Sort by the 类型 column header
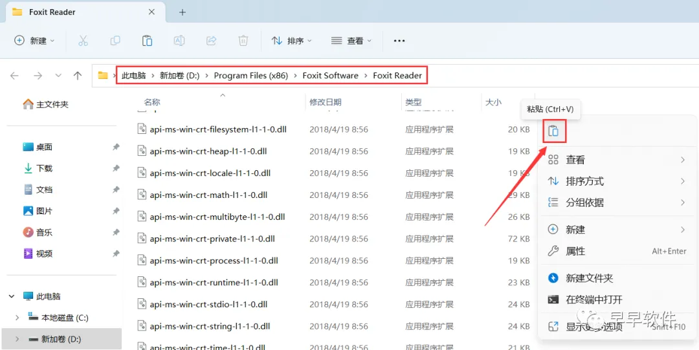Viewport: 699px width, 350px height. [x=413, y=103]
